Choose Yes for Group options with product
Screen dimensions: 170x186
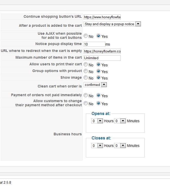pyautogui.click(x=98, y=71)
